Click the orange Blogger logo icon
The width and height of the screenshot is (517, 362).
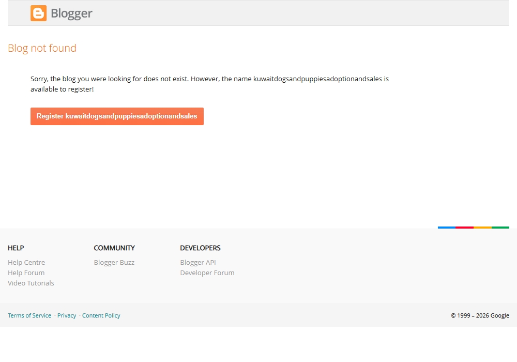[39, 13]
